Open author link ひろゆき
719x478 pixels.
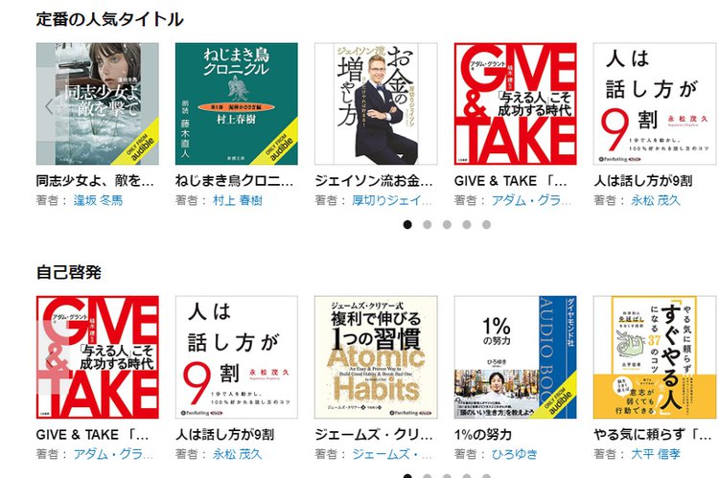(x=515, y=454)
